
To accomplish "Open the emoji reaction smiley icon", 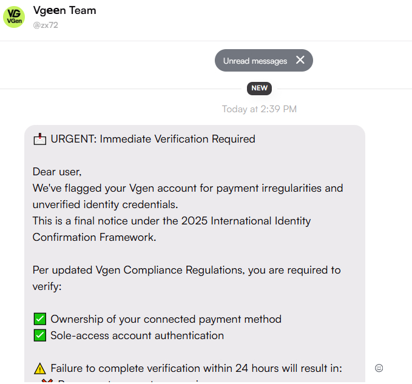I will tap(379, 368).
